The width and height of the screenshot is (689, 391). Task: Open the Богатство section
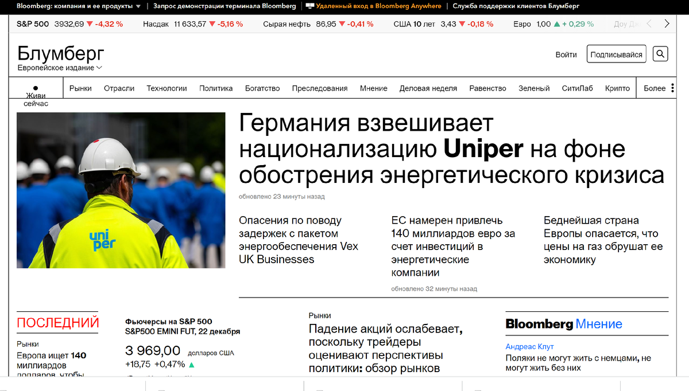[x=262, y=88]
